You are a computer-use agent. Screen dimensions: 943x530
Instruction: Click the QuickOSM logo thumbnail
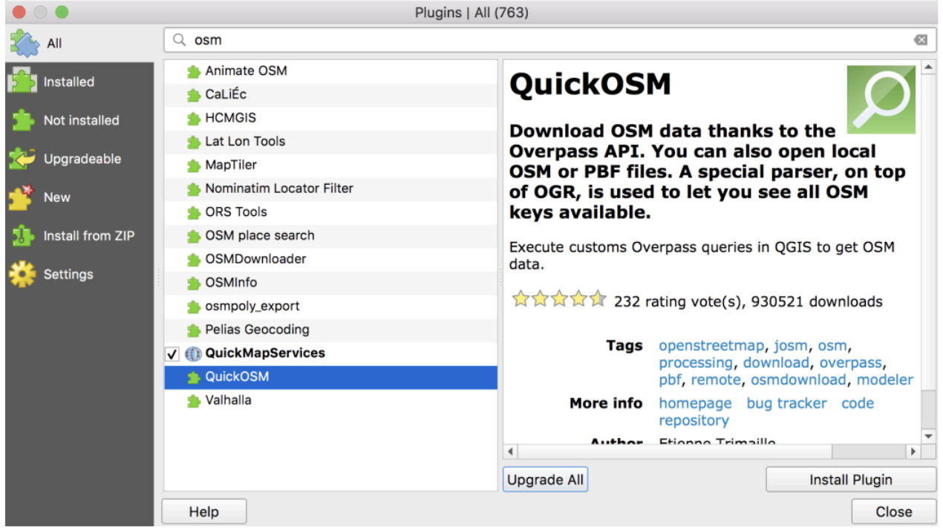[x=881, y=99]
